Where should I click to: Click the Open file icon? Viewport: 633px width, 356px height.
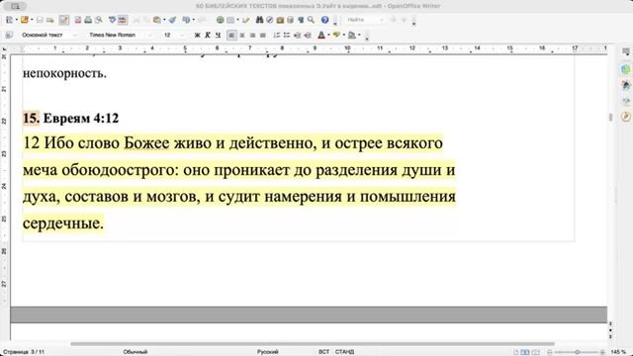[25, 20]
